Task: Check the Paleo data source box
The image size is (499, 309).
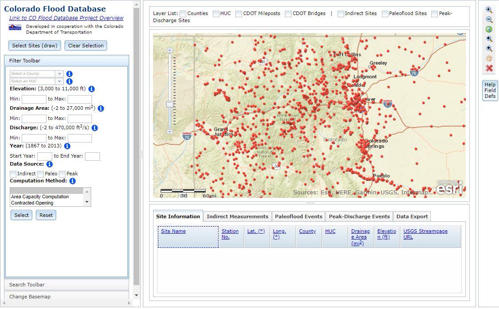Action: pyautogui.click(x=40, y=174)
